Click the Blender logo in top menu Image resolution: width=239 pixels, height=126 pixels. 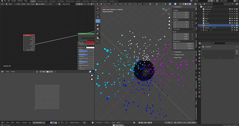pos(2,1)
